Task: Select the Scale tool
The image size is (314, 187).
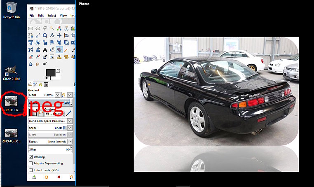Action: tap(45, 43)
